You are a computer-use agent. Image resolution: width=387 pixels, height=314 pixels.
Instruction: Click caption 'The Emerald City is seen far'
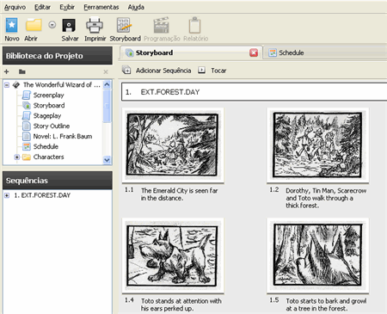(x=180, y=190)
